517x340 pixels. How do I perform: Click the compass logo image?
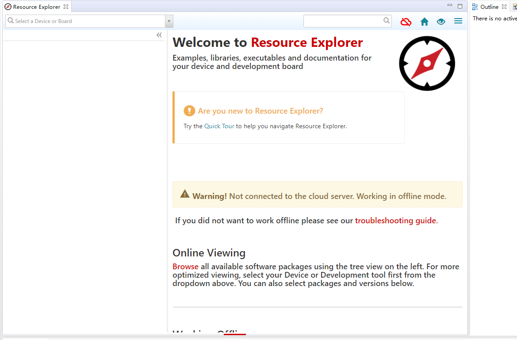tap(427, 63)
